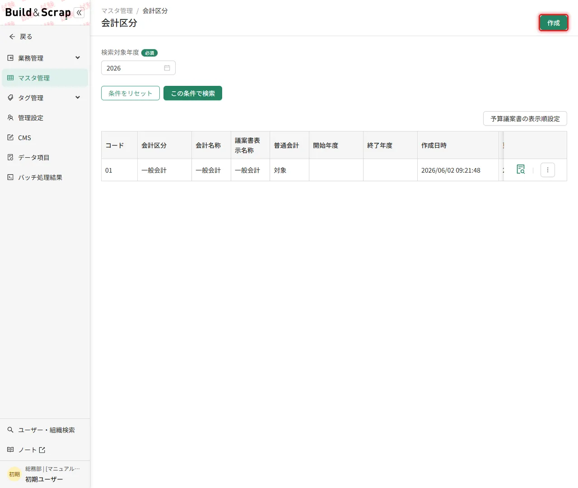The width and height of the screenshot is (578, 488).
Task: Click the 会計区分 breadcrumb text
Action: coord(155,10)
